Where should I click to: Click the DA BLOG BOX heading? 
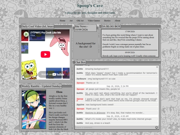[x=111, y=26]
